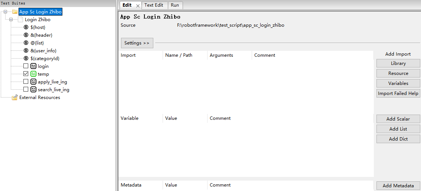The image size is (421, 191).
Task: Click the green temp test case icon
Action: click(33, 74)
